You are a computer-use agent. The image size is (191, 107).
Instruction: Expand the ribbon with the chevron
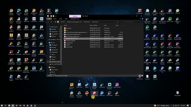pos(140,19)
